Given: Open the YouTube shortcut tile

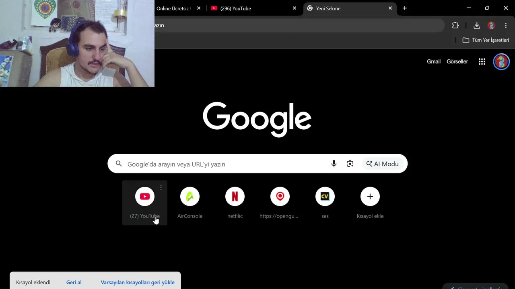Looking at the screenshot, I should [x=145, y=203].
